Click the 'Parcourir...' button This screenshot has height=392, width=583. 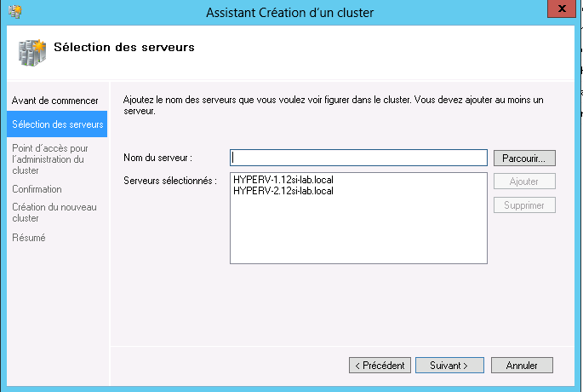(524, 159)
